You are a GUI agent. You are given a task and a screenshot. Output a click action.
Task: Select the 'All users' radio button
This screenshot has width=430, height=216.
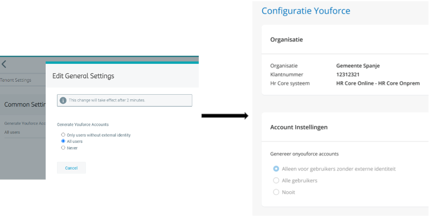click(63, 141)
